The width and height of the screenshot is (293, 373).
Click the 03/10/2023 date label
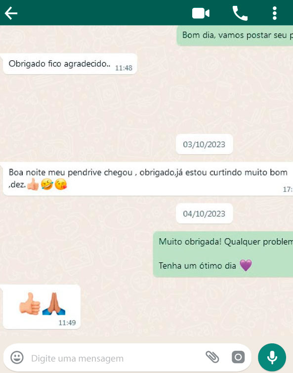(x=204, y=144)
